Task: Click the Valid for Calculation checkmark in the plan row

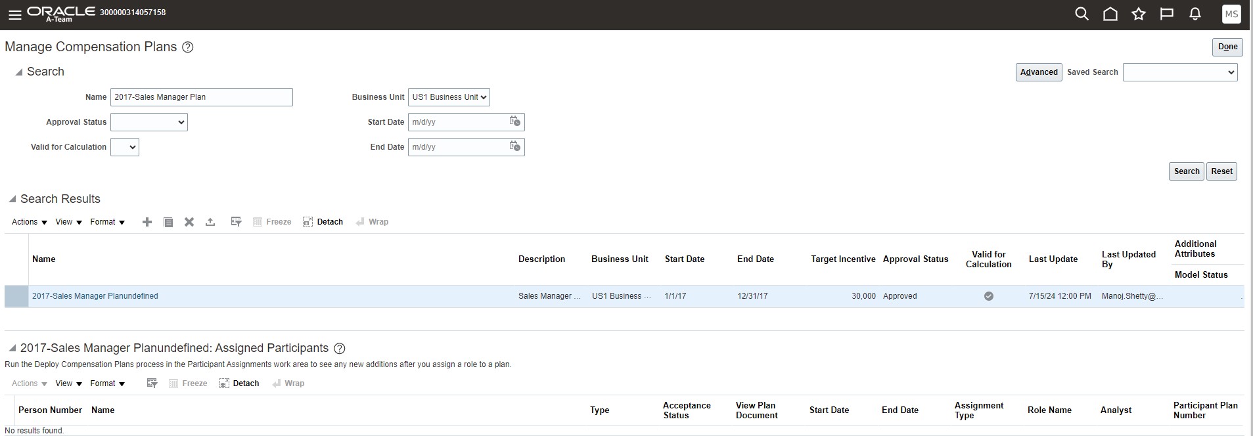Action: coord(988,296)
